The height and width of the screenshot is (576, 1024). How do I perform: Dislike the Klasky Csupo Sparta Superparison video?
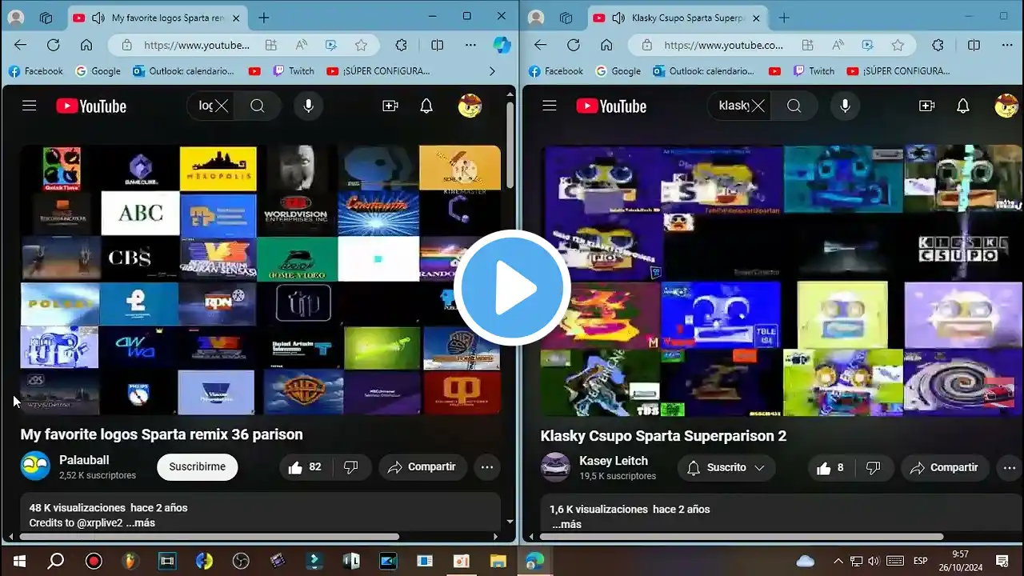[x=874, y=468]
